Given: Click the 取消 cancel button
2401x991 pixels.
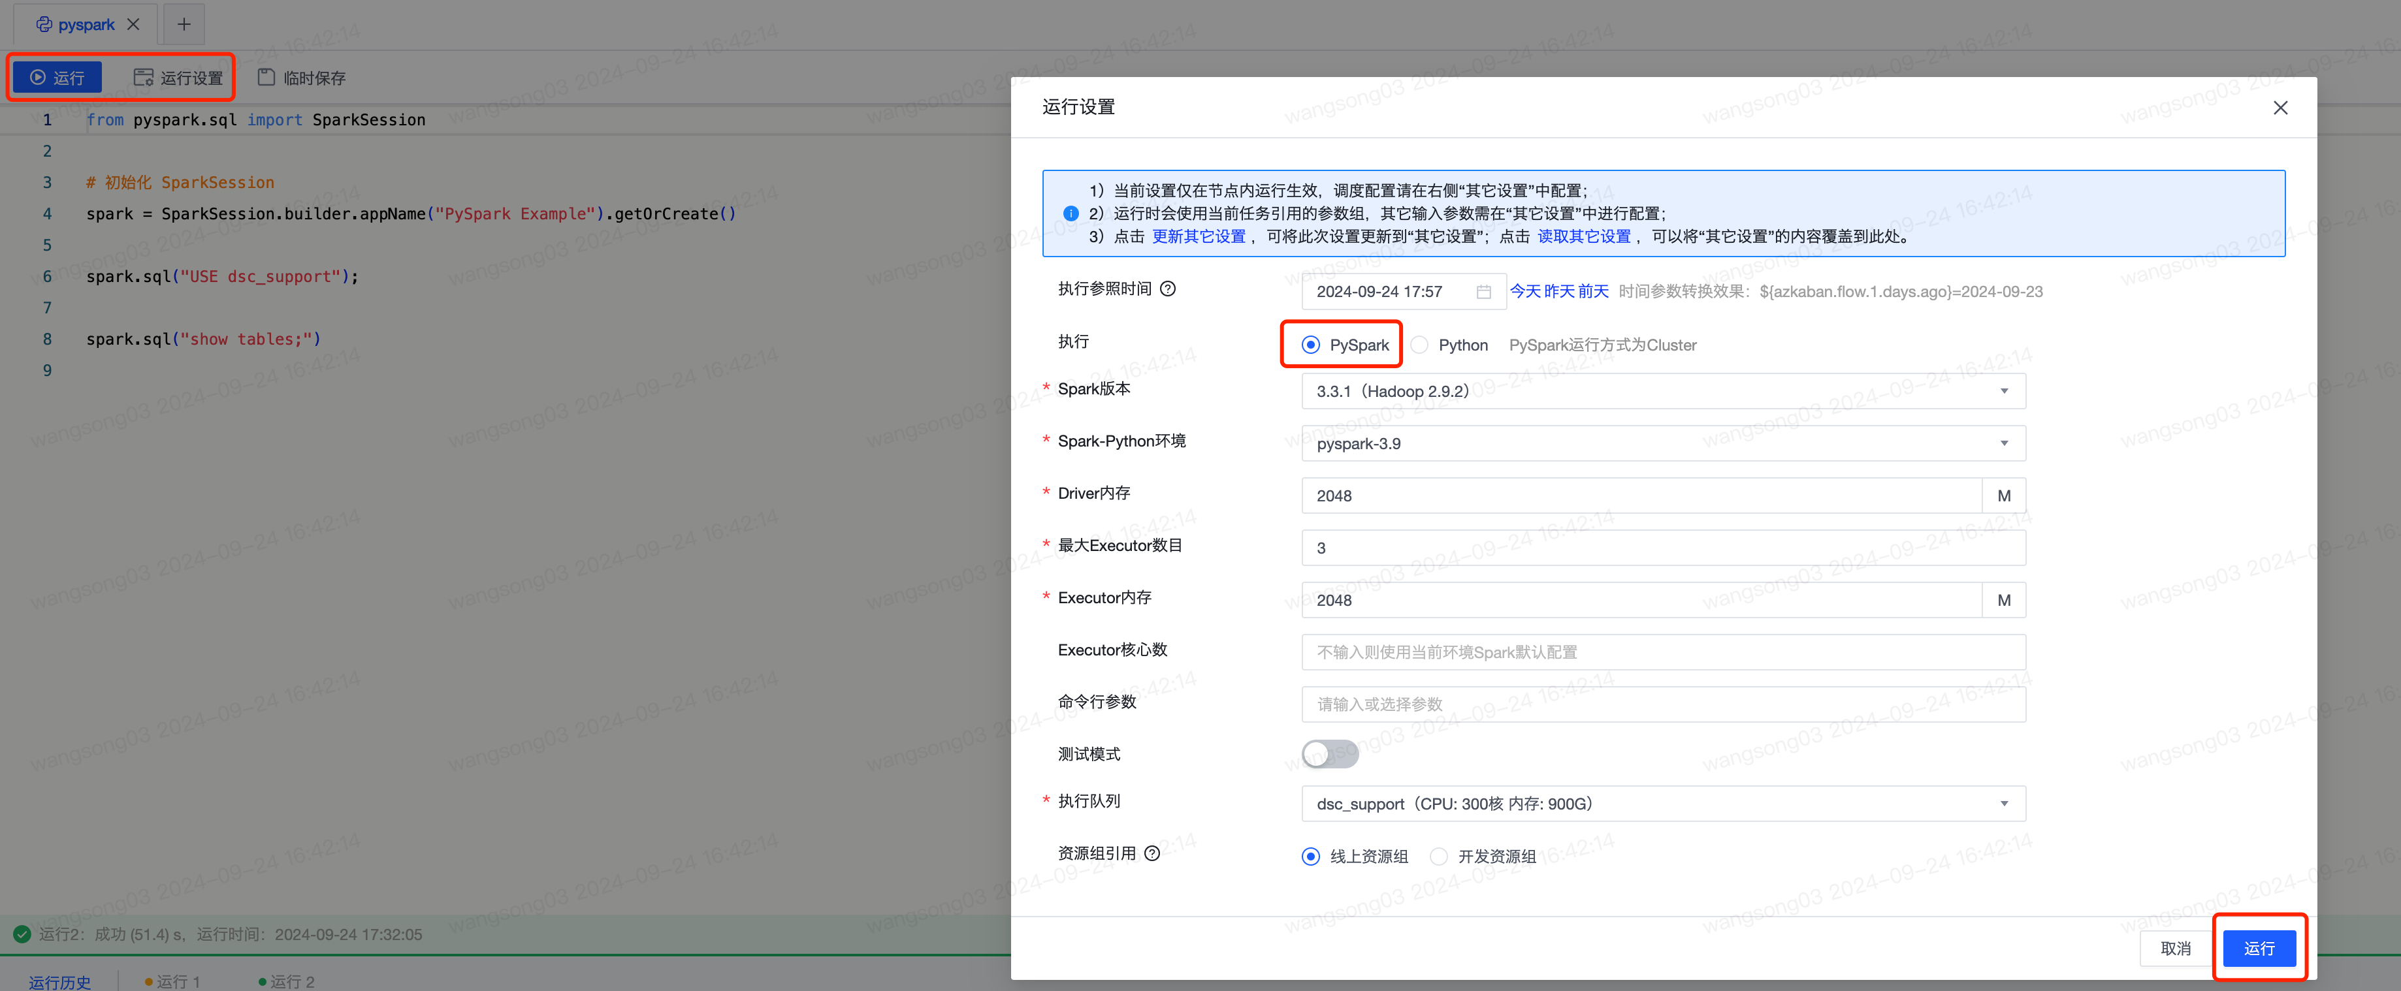Looking at the screenshot, I should click(2176, 948).
